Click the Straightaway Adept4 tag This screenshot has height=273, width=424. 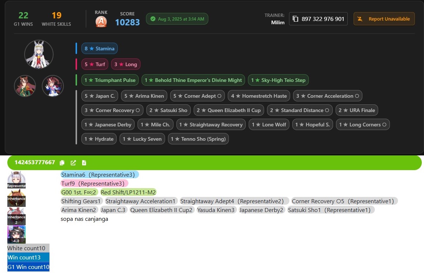(x=234, y=201)
